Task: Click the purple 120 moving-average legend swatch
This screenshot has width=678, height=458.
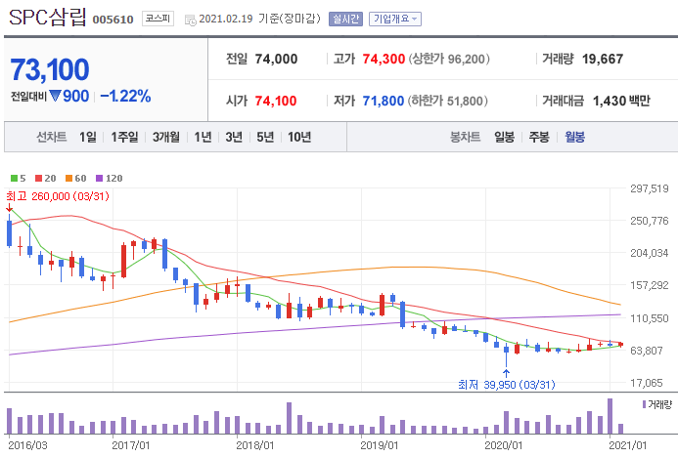Action: click(x=100, y=179)
